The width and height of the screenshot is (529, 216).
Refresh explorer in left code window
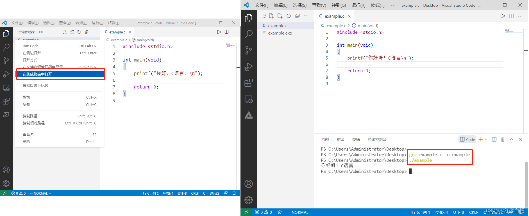79,32
